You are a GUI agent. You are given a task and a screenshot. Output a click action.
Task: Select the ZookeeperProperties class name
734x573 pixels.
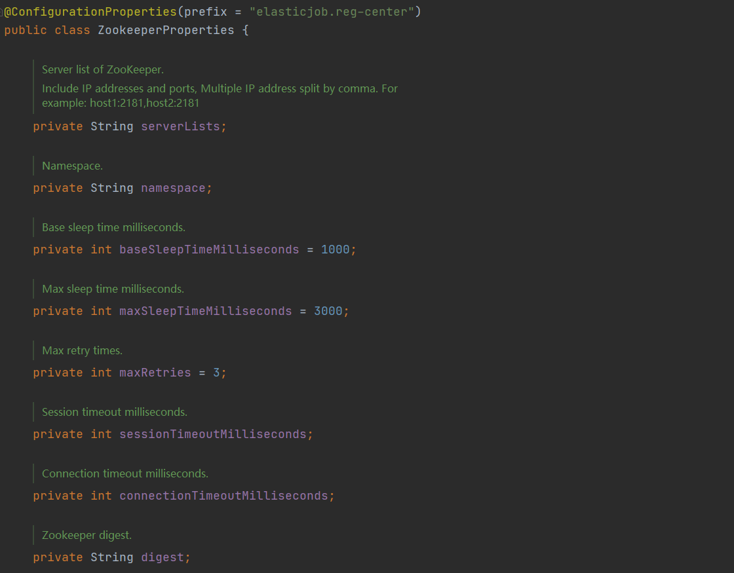coord(166,30)
